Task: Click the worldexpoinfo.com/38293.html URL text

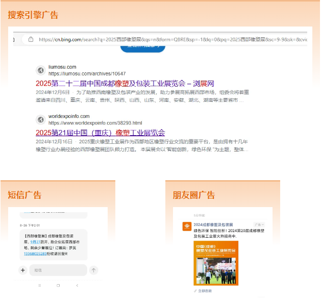Action: (95, 123)
